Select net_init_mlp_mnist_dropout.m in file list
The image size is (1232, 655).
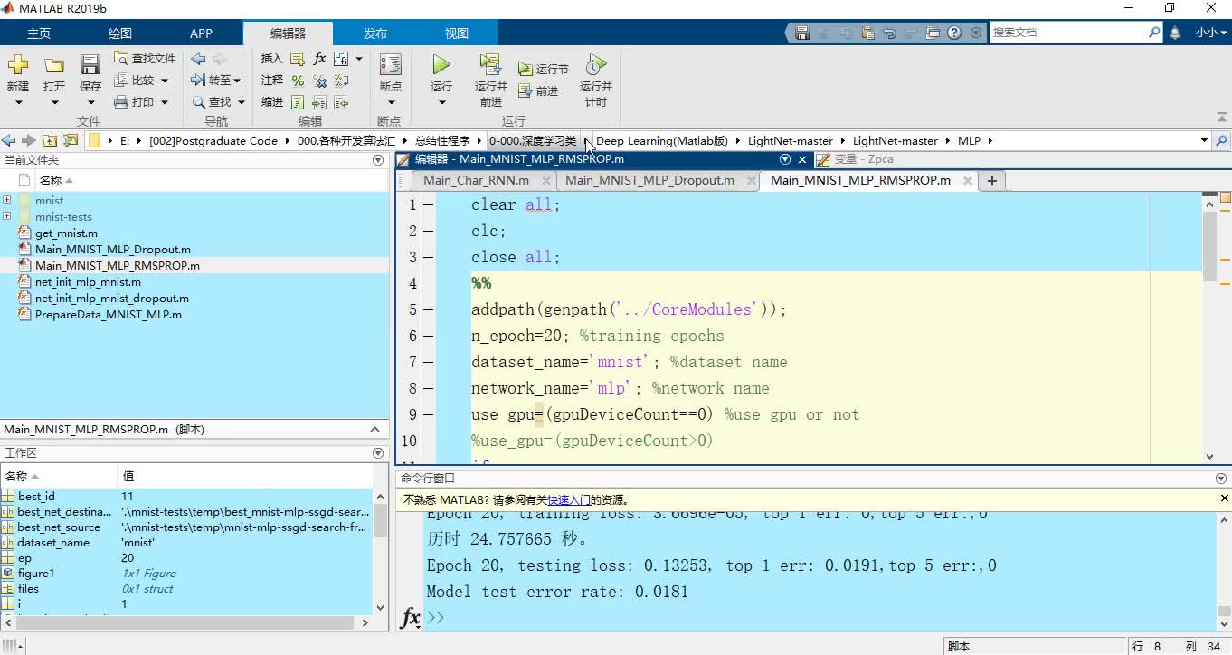(112, 299)
